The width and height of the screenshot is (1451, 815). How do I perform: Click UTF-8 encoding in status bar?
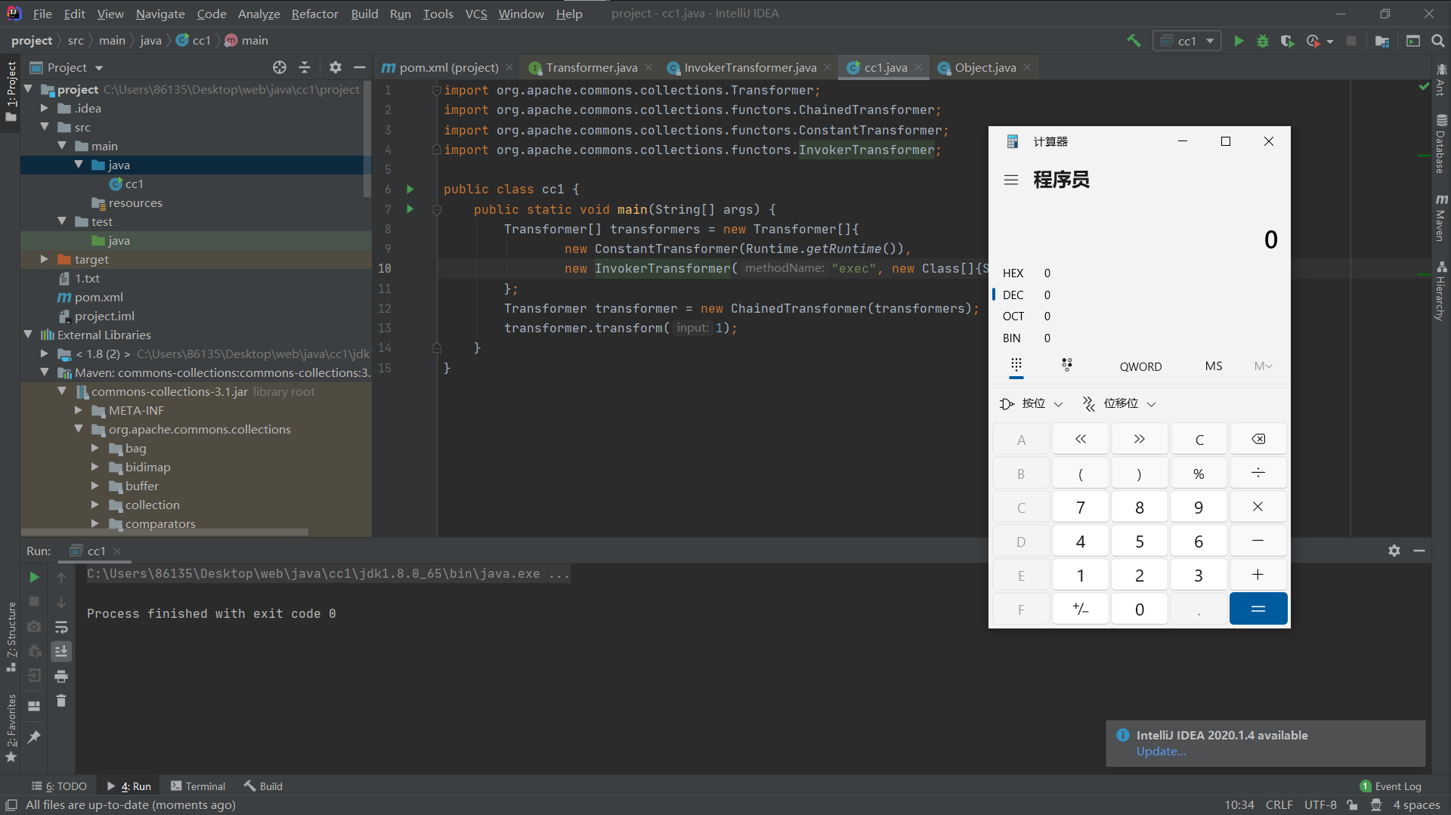[x=1320, y=805]
